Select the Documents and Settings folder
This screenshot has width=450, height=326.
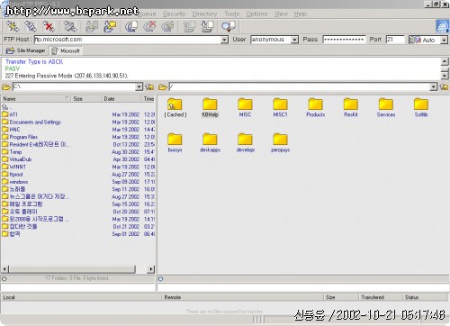pos(31,122)
